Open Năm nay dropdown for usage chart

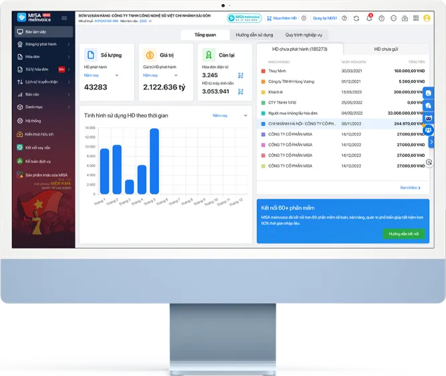pos(230,116)
